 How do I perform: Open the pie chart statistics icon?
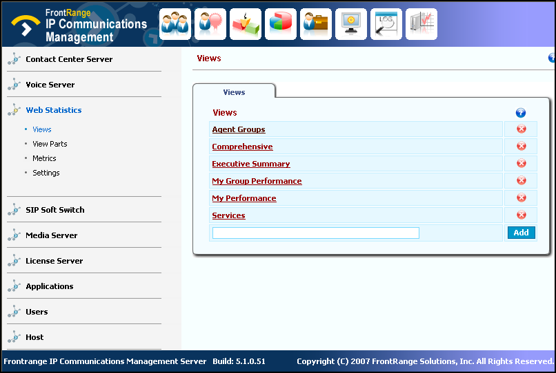tap(281, 24)
